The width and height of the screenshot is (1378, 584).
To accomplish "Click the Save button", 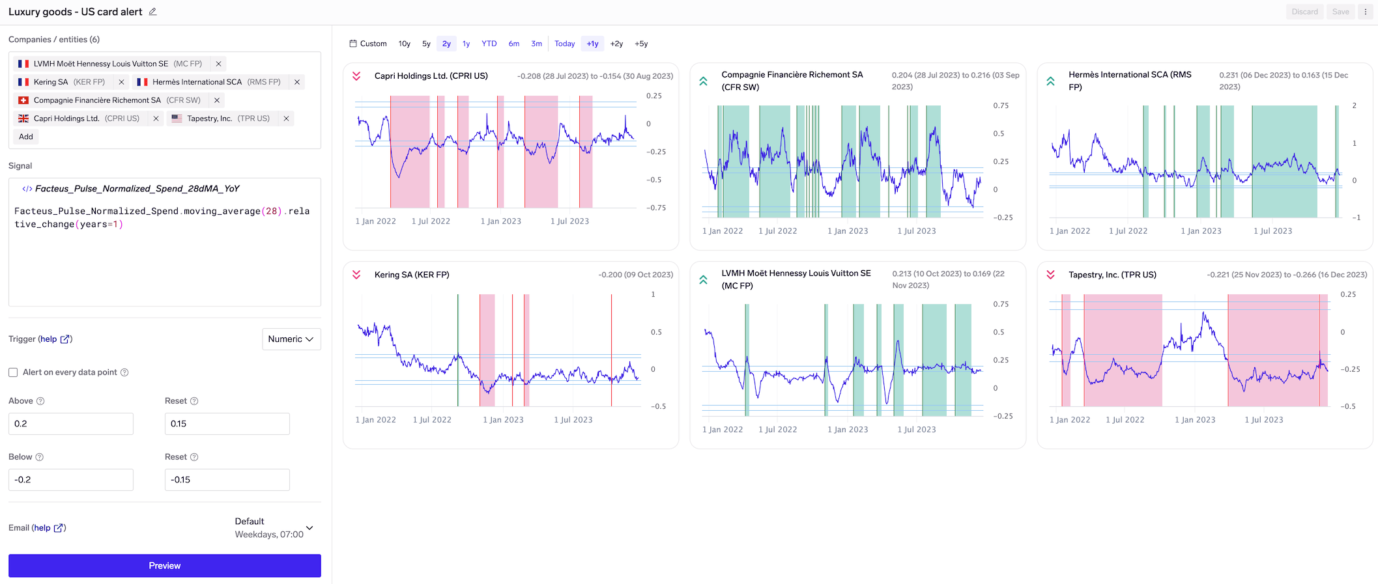I will (1341, 12).
